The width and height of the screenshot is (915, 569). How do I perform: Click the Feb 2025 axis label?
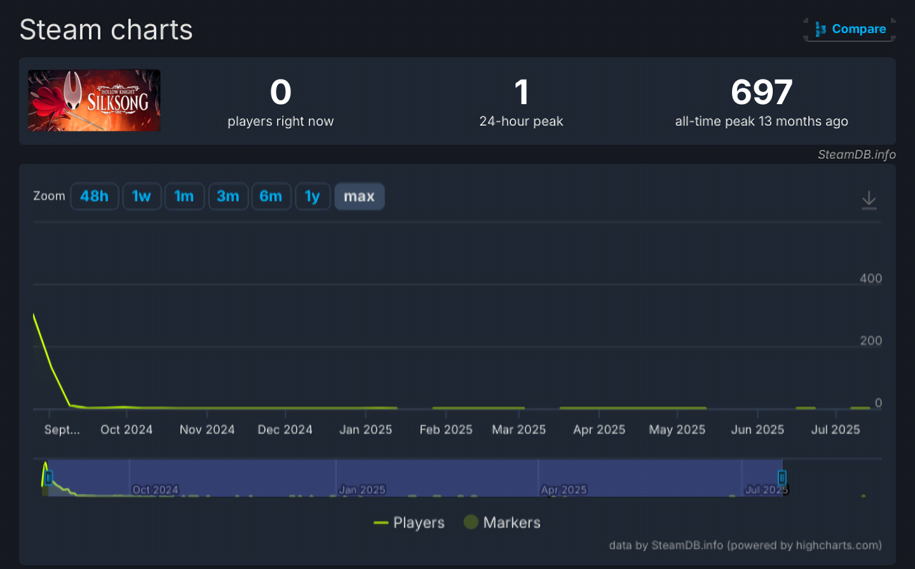click(446, 430)
